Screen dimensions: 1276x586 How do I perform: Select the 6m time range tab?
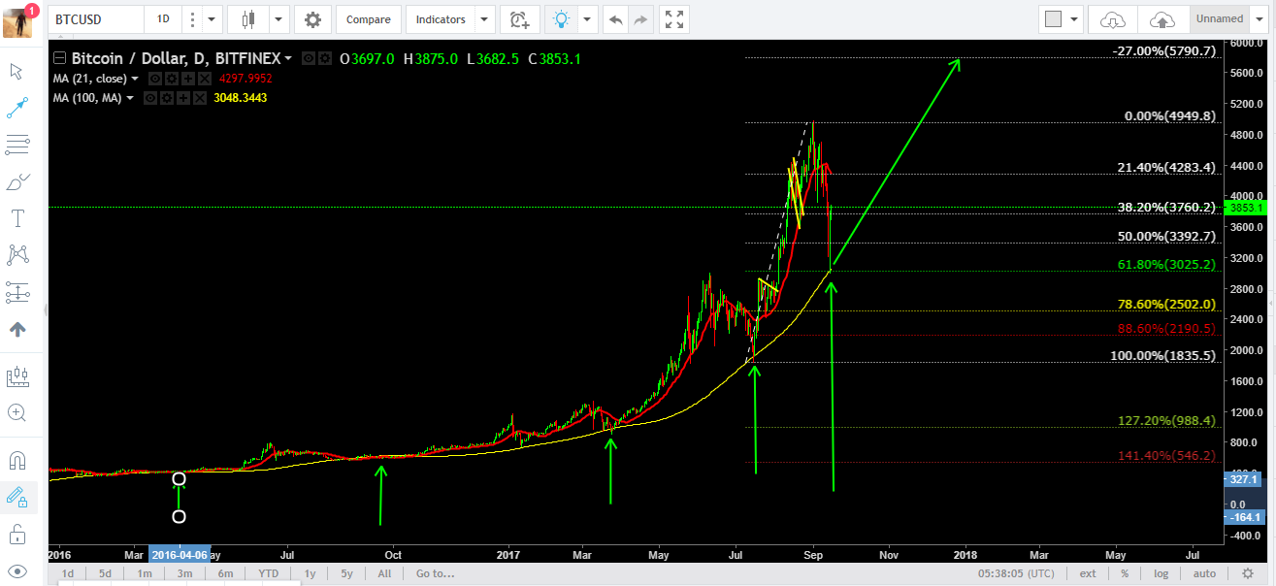coord(224,573)
